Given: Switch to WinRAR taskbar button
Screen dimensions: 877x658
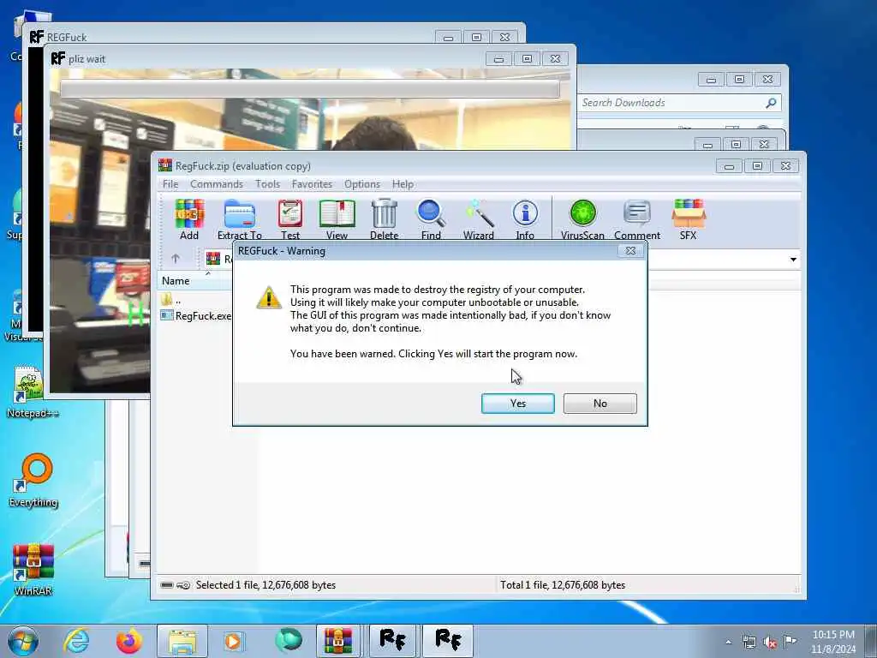Looking at the screenshot, I should coord(338,641).
